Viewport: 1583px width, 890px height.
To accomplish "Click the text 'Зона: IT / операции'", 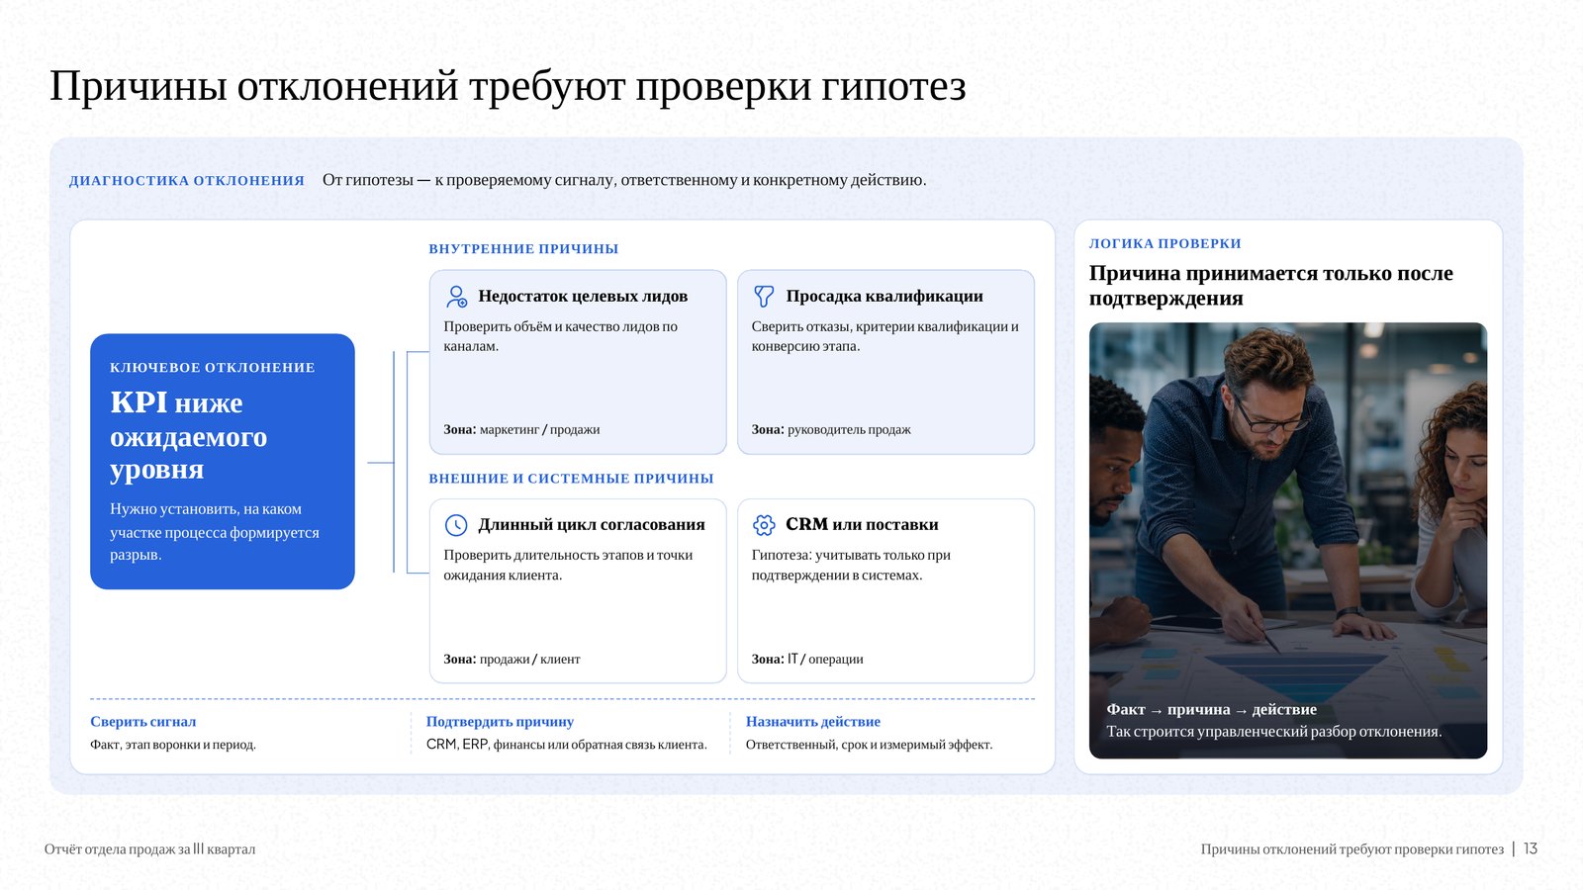I will pos(807,659).
